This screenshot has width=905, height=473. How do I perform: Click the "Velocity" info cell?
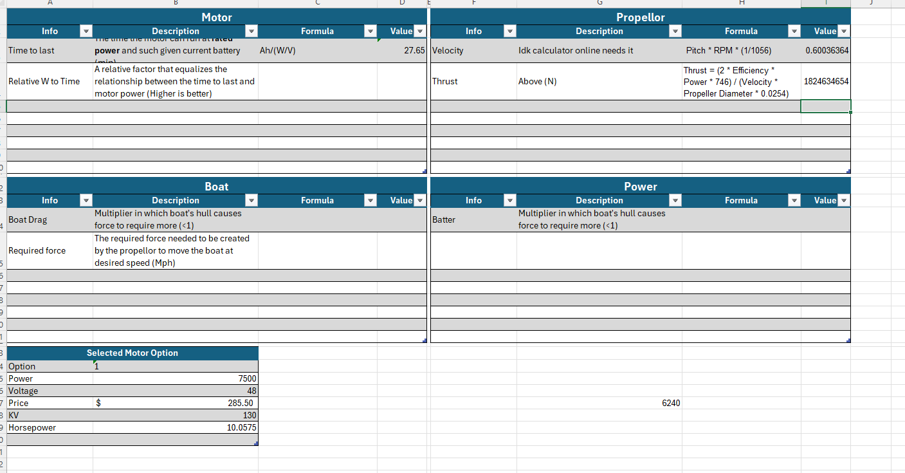coord(473,50)
